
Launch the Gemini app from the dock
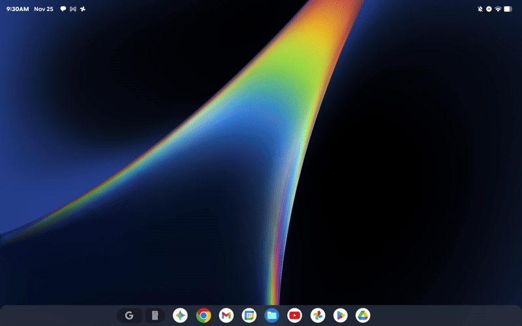tap(180, 316)
